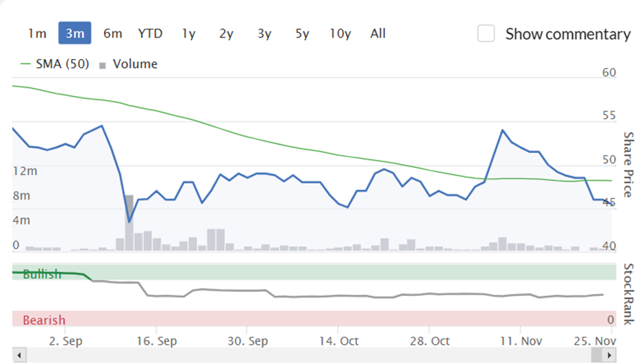
Task: Click the left scroll arrow of chart scrollbar
Action: click(x=19, y=354)
